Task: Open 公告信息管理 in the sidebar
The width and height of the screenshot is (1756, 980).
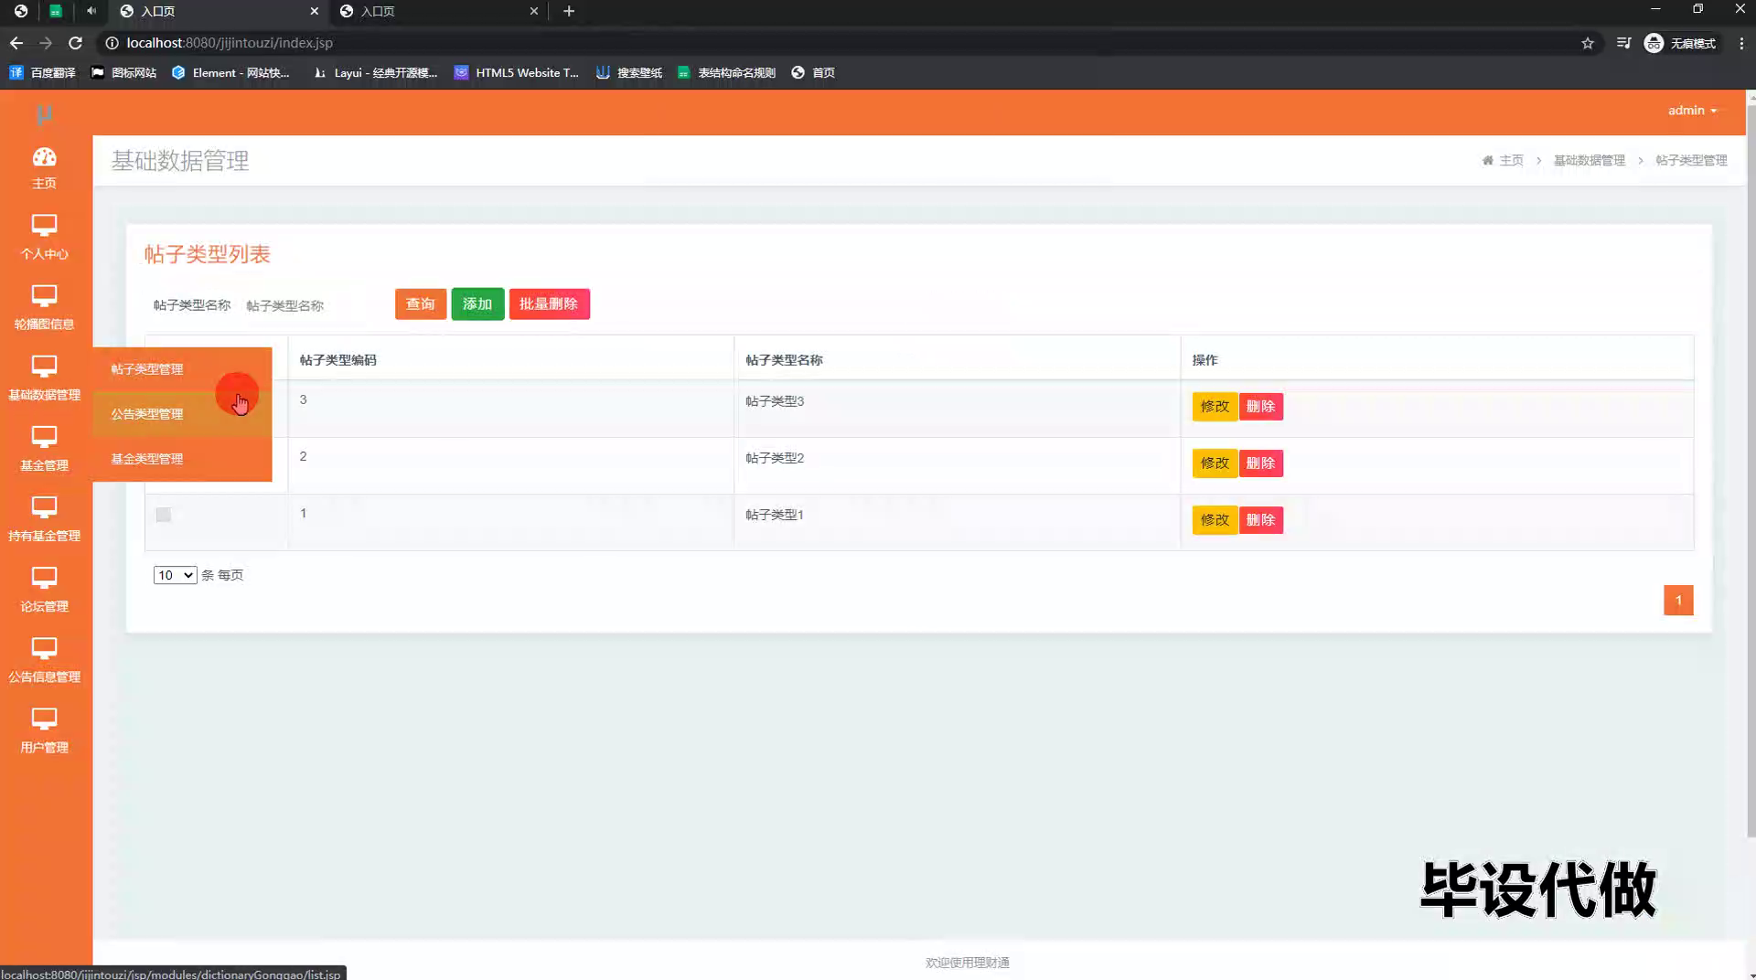Action: (44, 660)
